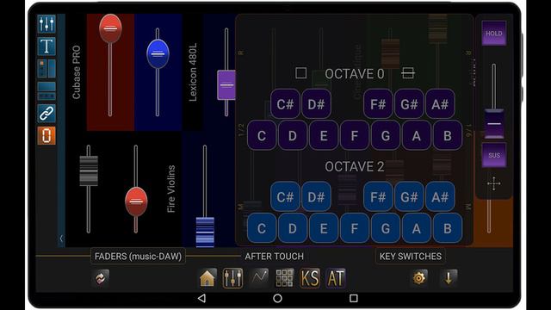Image resolution: width=551 pixels, height=310 pixels.
Task: Select the orange zero digit icon
Action: (x=46, y=136)
